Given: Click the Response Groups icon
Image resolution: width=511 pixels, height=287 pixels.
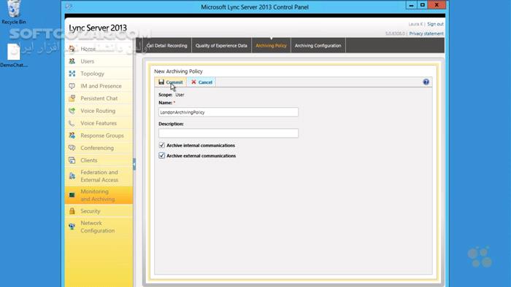Looking at the screenshot, I should click(72, 135).
